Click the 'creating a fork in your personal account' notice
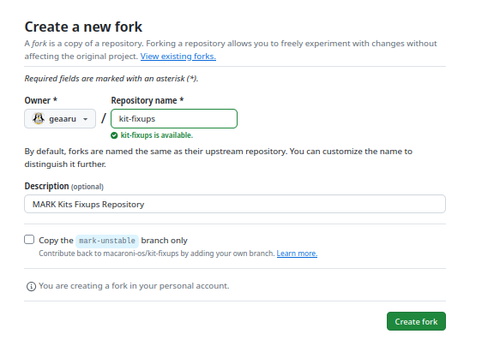The height and width of the screenshot is (352, 494). [134, 286]
